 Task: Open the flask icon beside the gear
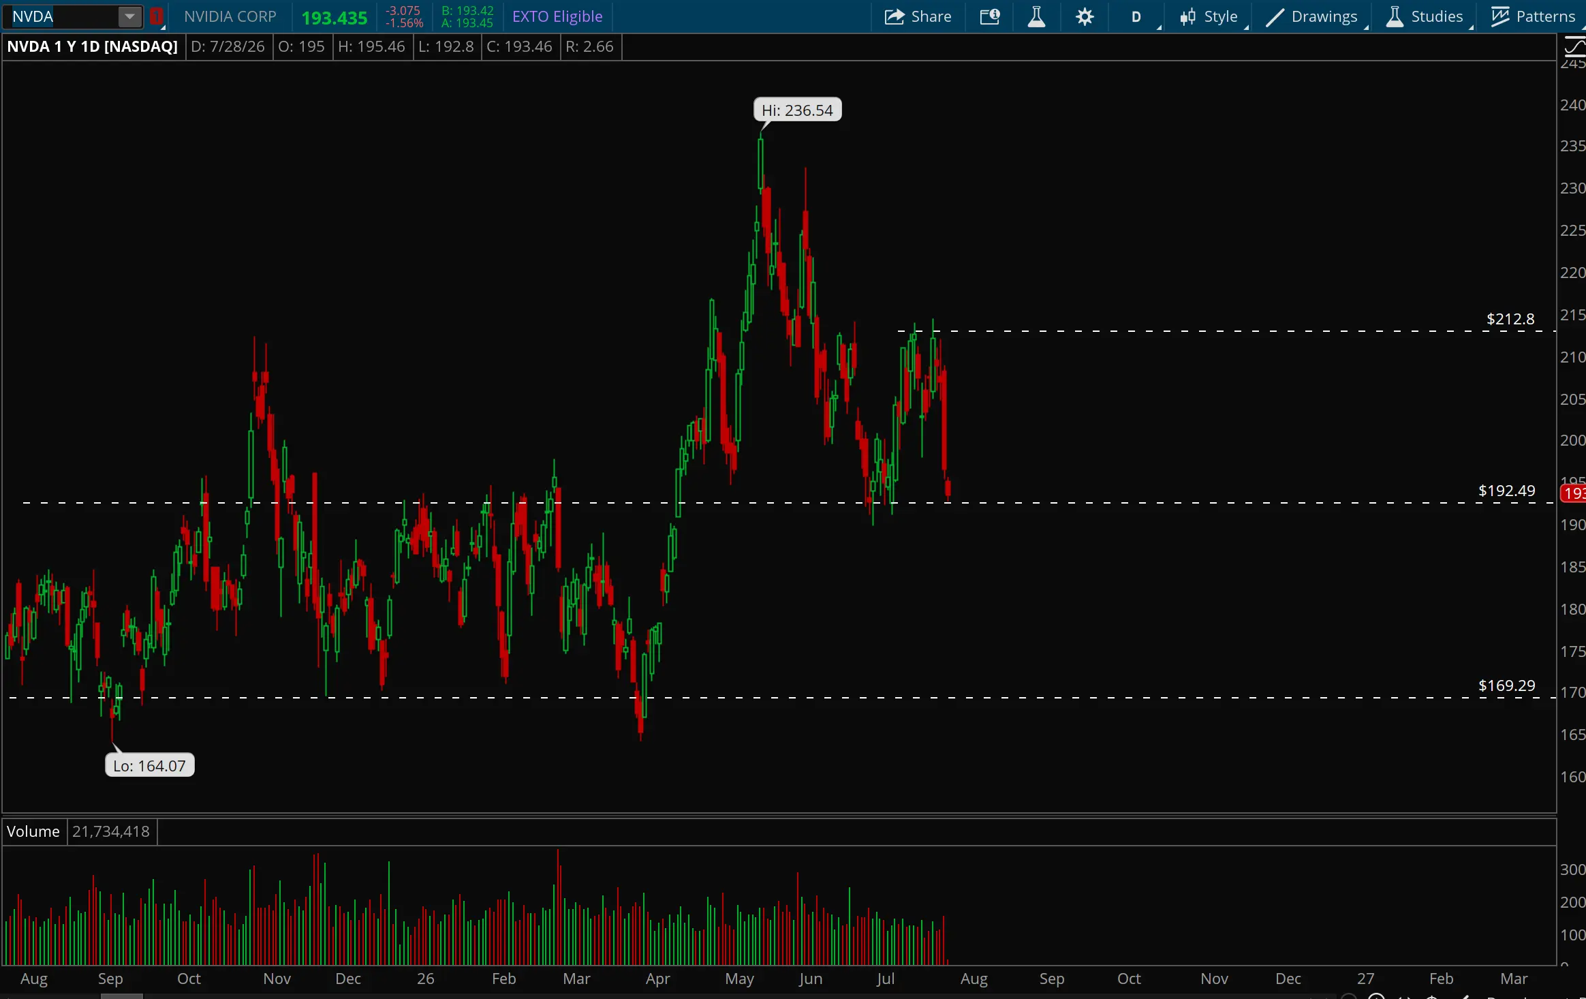click(x=1036, y=16)
